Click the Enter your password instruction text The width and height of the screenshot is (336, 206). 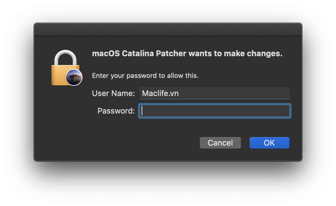[145, 76]
